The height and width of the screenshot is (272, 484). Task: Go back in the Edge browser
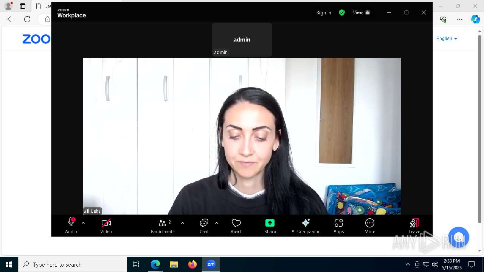click(x=11, y=19)
